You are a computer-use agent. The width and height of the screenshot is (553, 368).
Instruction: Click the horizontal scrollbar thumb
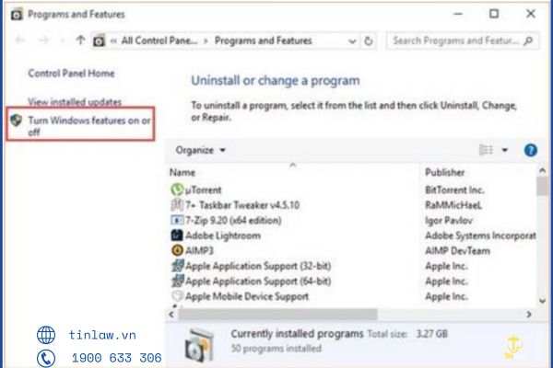click(278, 314)
